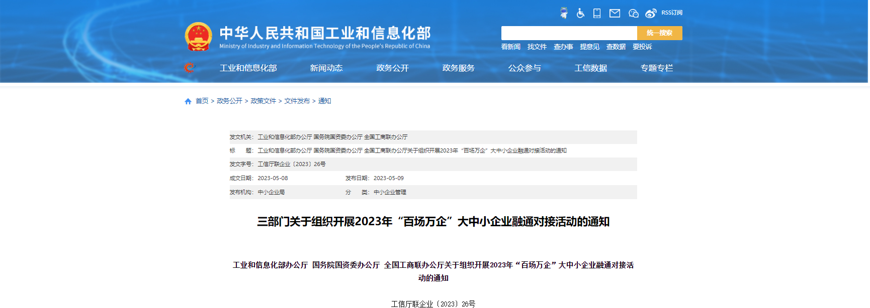Open the 政务公开 navigation menu

click(392, 68)
